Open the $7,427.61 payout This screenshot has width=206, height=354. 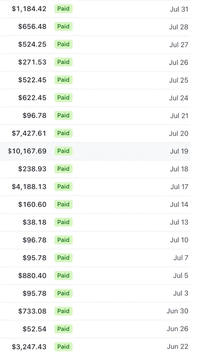(x=29, y=133)
